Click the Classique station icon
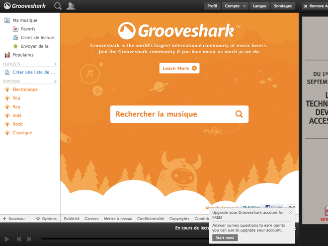Viewport: 328px width, 246px height. pyautogui.click(x=7, y=133)
